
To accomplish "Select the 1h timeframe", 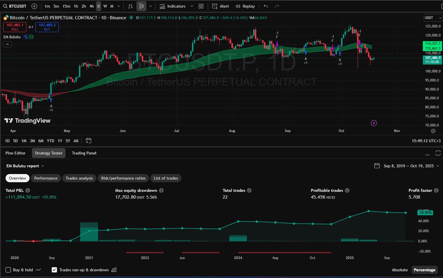I will coord(76,6).
